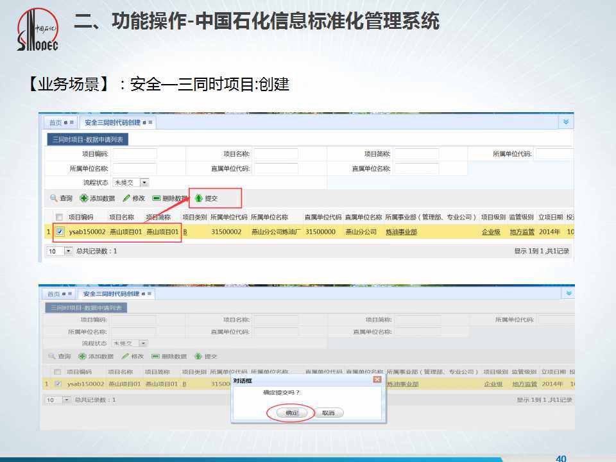Screen dimensions: 616x462
Task: Open the page-size 10 dropdown in the upper screenshot
Action: coord(69,251)
